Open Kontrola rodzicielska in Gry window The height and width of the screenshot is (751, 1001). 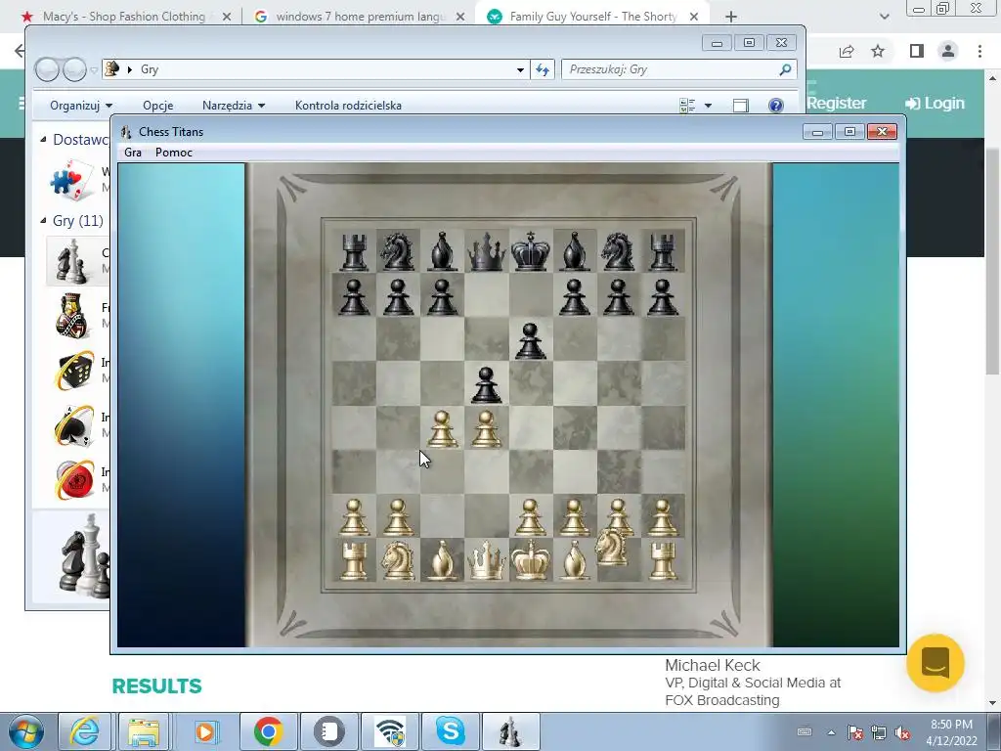[348, 106]
